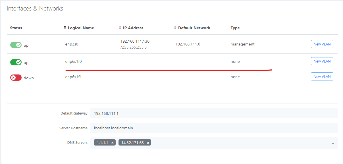This screenshot has width=343, height=164.
Task: Create New VLAN on enp3s0
Action: [322, 44]
